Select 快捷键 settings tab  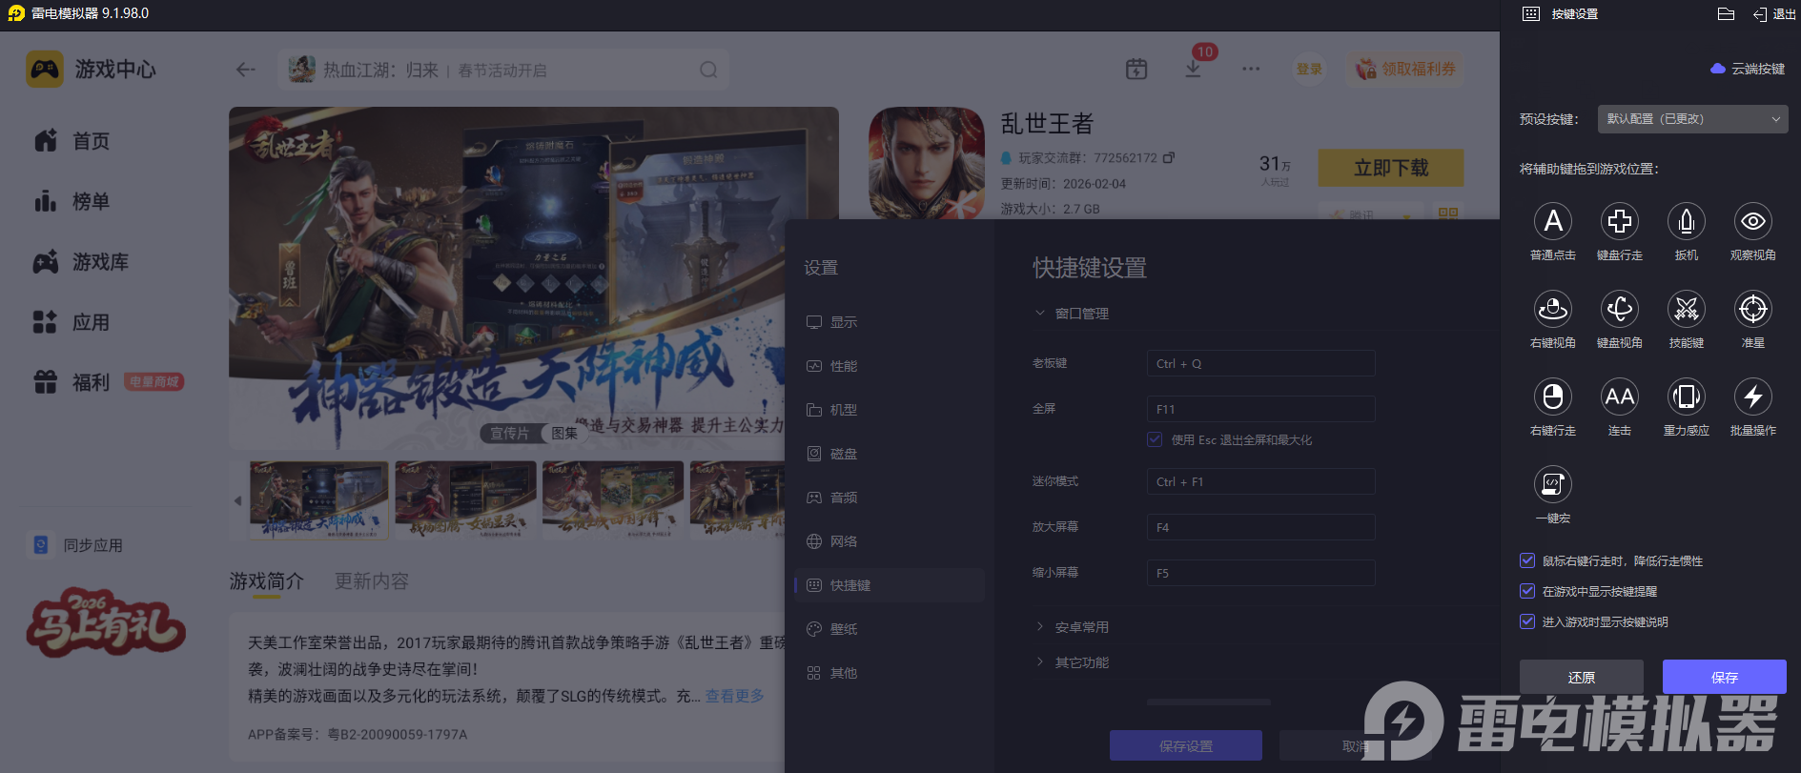[x=890, y=585]
